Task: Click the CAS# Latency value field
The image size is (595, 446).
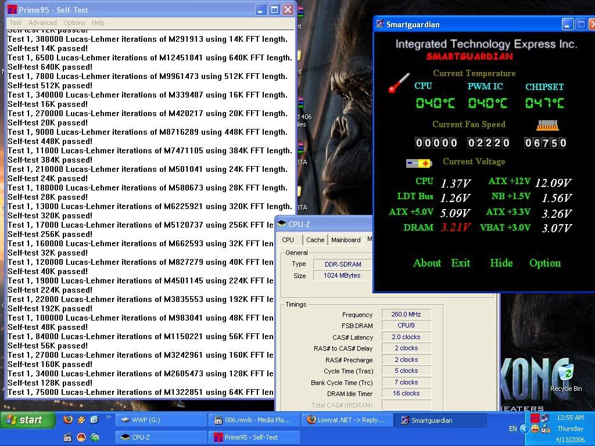Action: pyautogui.click(x=406, y=337)
